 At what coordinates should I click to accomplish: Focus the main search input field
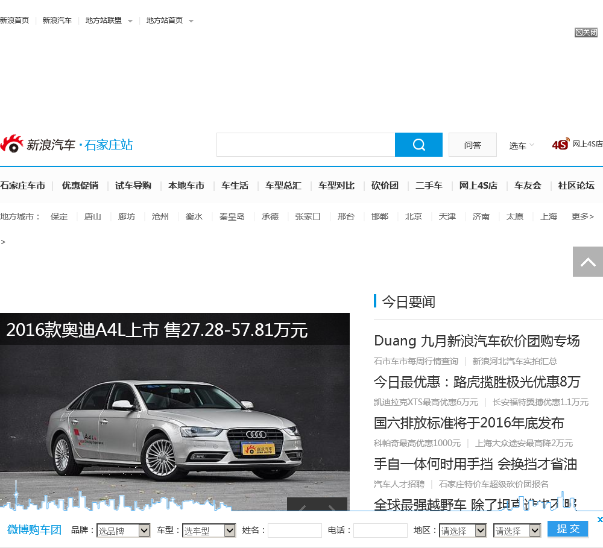tap(306, 145)
